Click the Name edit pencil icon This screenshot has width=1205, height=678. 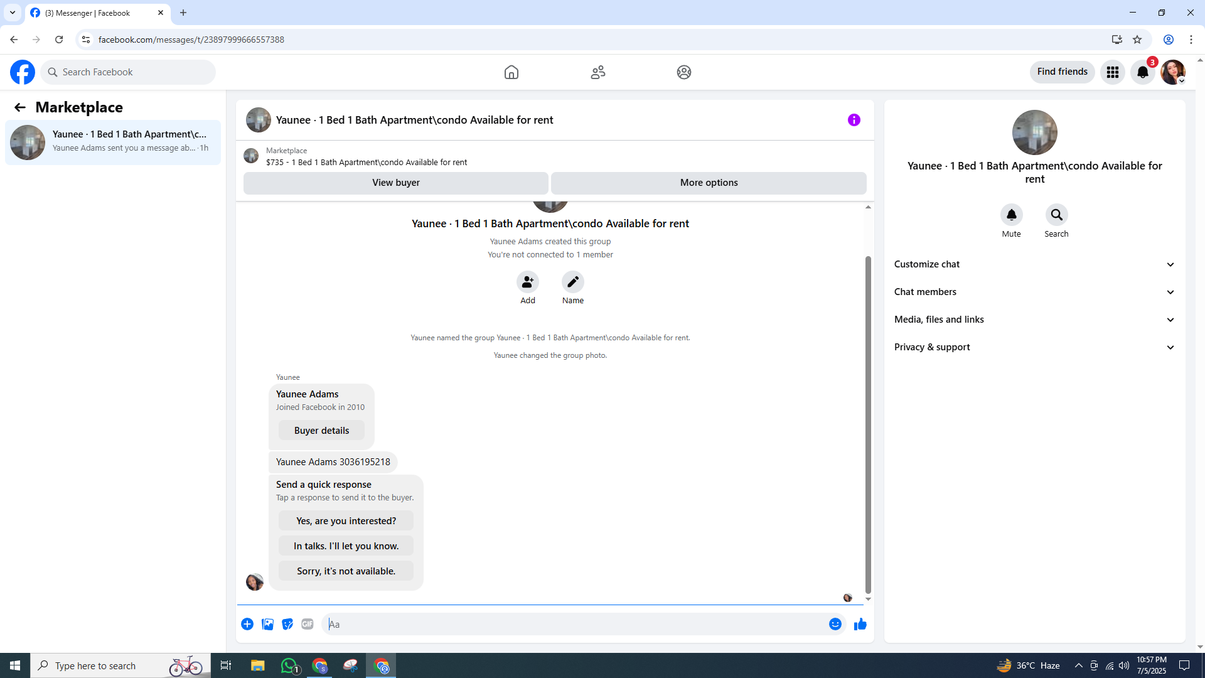[572, 282]
